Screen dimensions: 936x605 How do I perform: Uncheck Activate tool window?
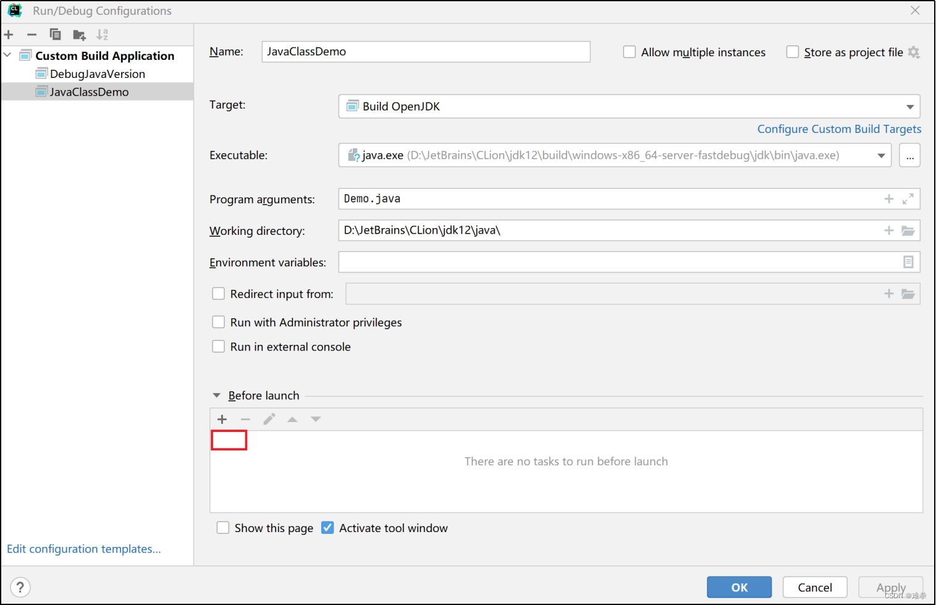pyautogui.click(x=327, y=528)
